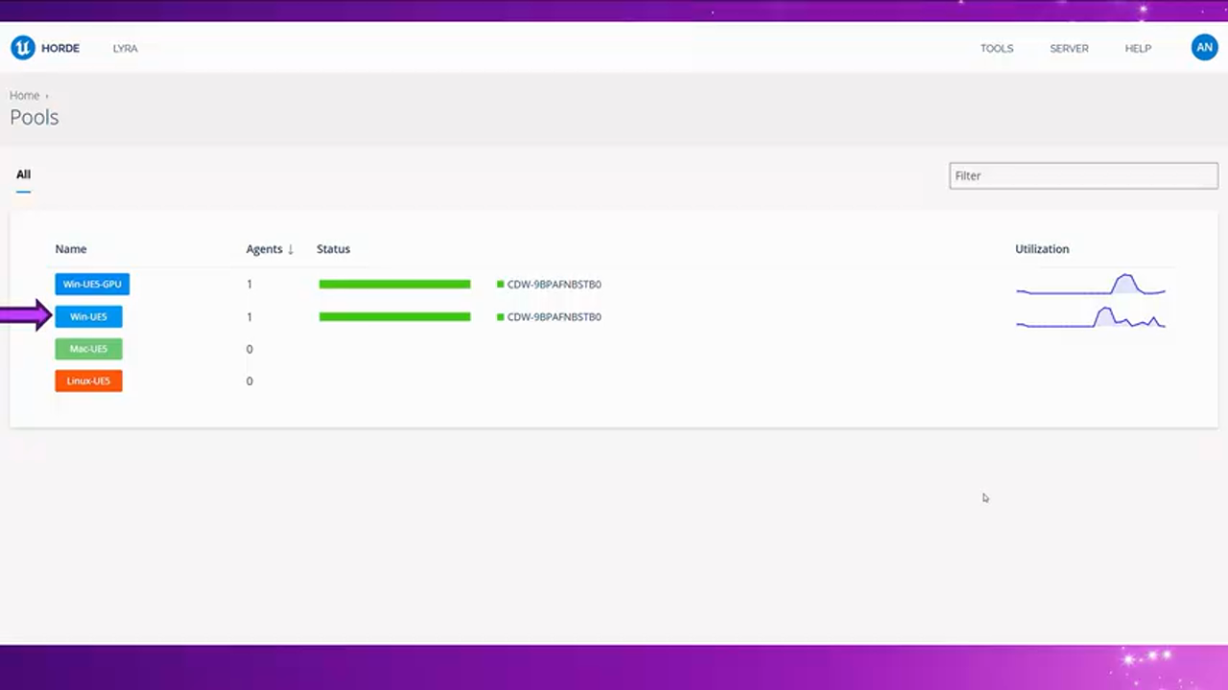Screen dimensions: 1228x690
Task: Click the Unreal Engine Horde logo
Action: point(23,48)
